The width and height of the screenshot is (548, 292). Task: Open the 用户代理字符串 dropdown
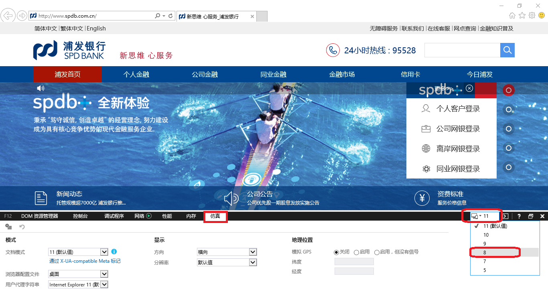78,284
